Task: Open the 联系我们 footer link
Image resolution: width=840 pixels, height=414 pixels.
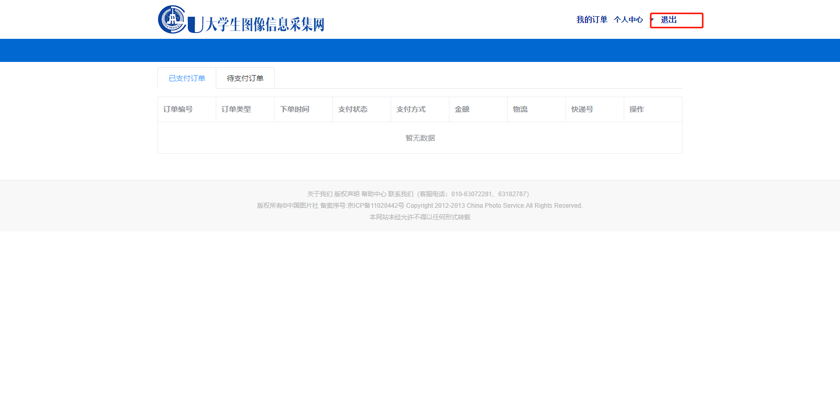Action: [401, 194]
